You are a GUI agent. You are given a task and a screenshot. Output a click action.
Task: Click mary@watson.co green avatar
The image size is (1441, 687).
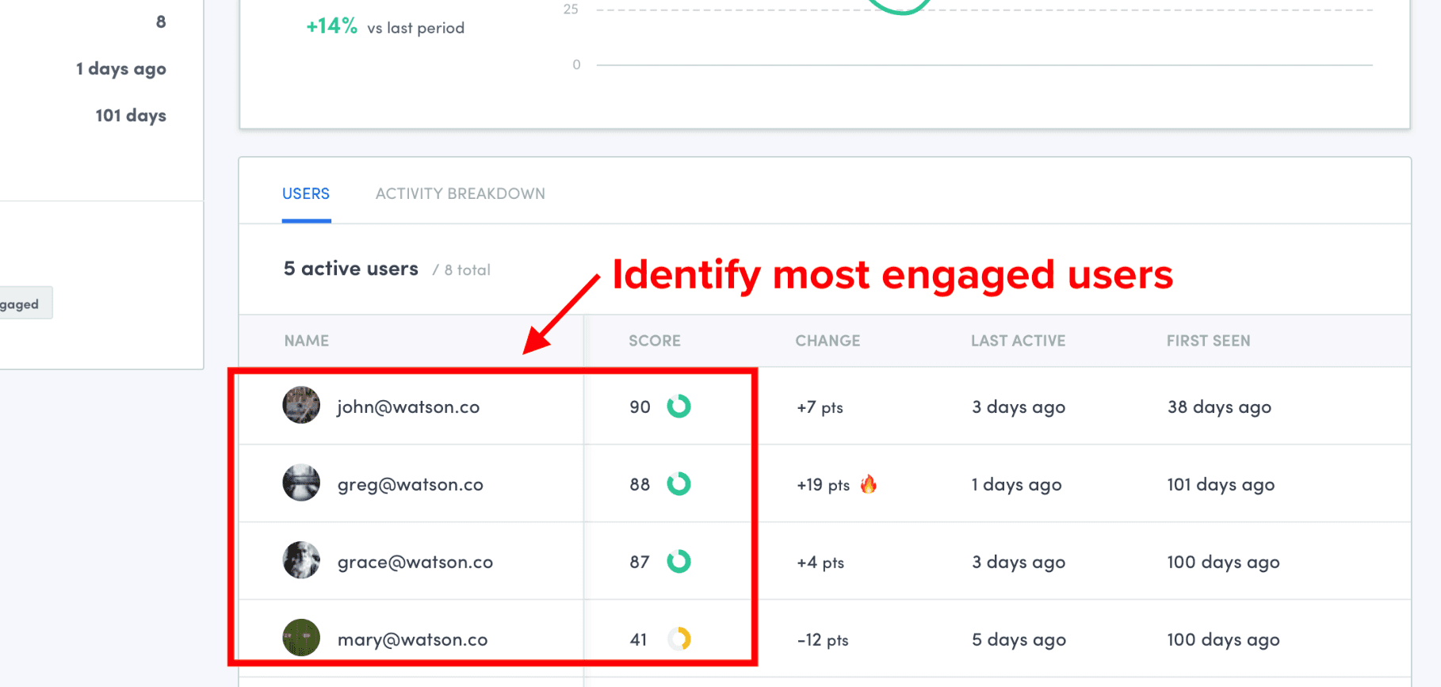coord(301,638)
